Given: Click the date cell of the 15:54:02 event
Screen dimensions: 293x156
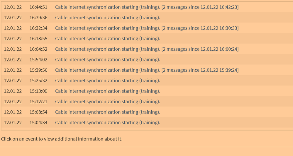Looking at the screenshot, I should [x=13, y=60].
